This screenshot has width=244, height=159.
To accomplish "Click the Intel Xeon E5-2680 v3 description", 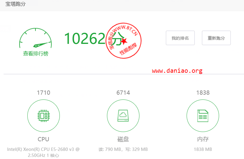I will click(x=43, y=152).
